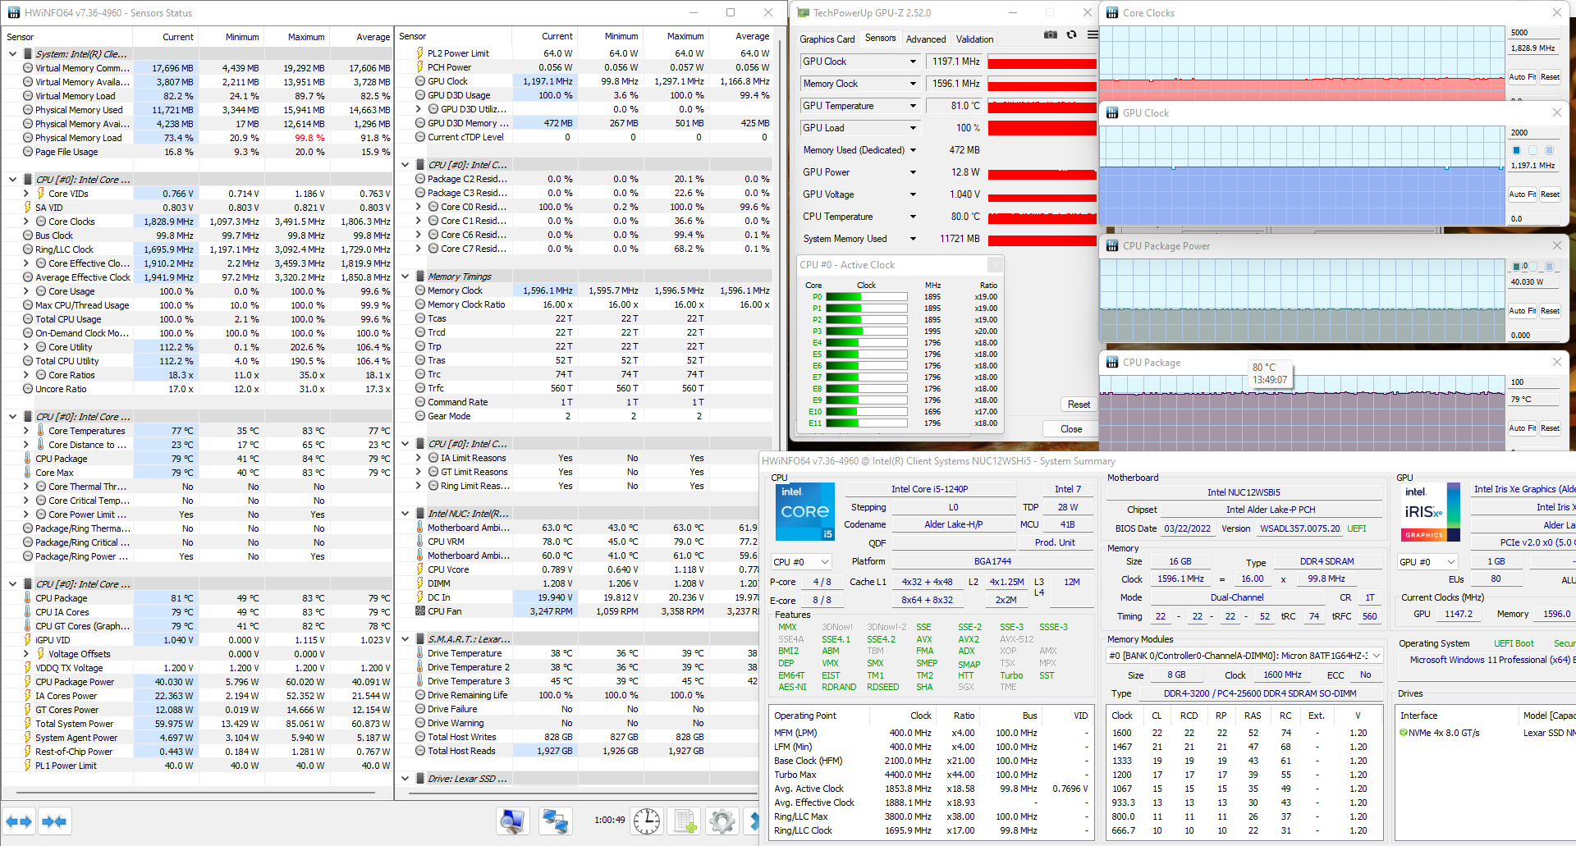Select dark blue color box in GPU Clock graph
Viewport: 1576px width, 846px height.
(x=1516, y=150)
